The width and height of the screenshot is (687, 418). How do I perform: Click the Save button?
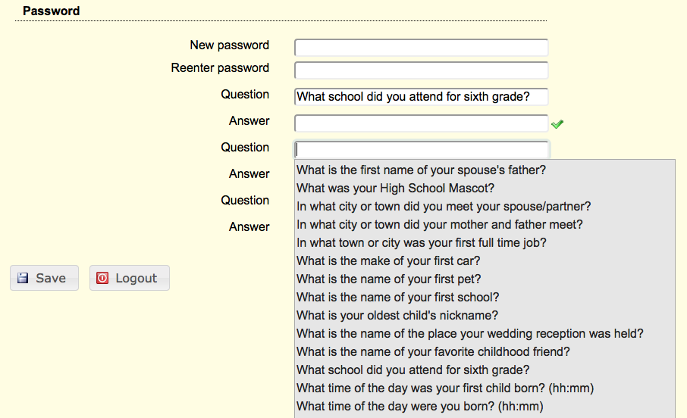[44, 278]
